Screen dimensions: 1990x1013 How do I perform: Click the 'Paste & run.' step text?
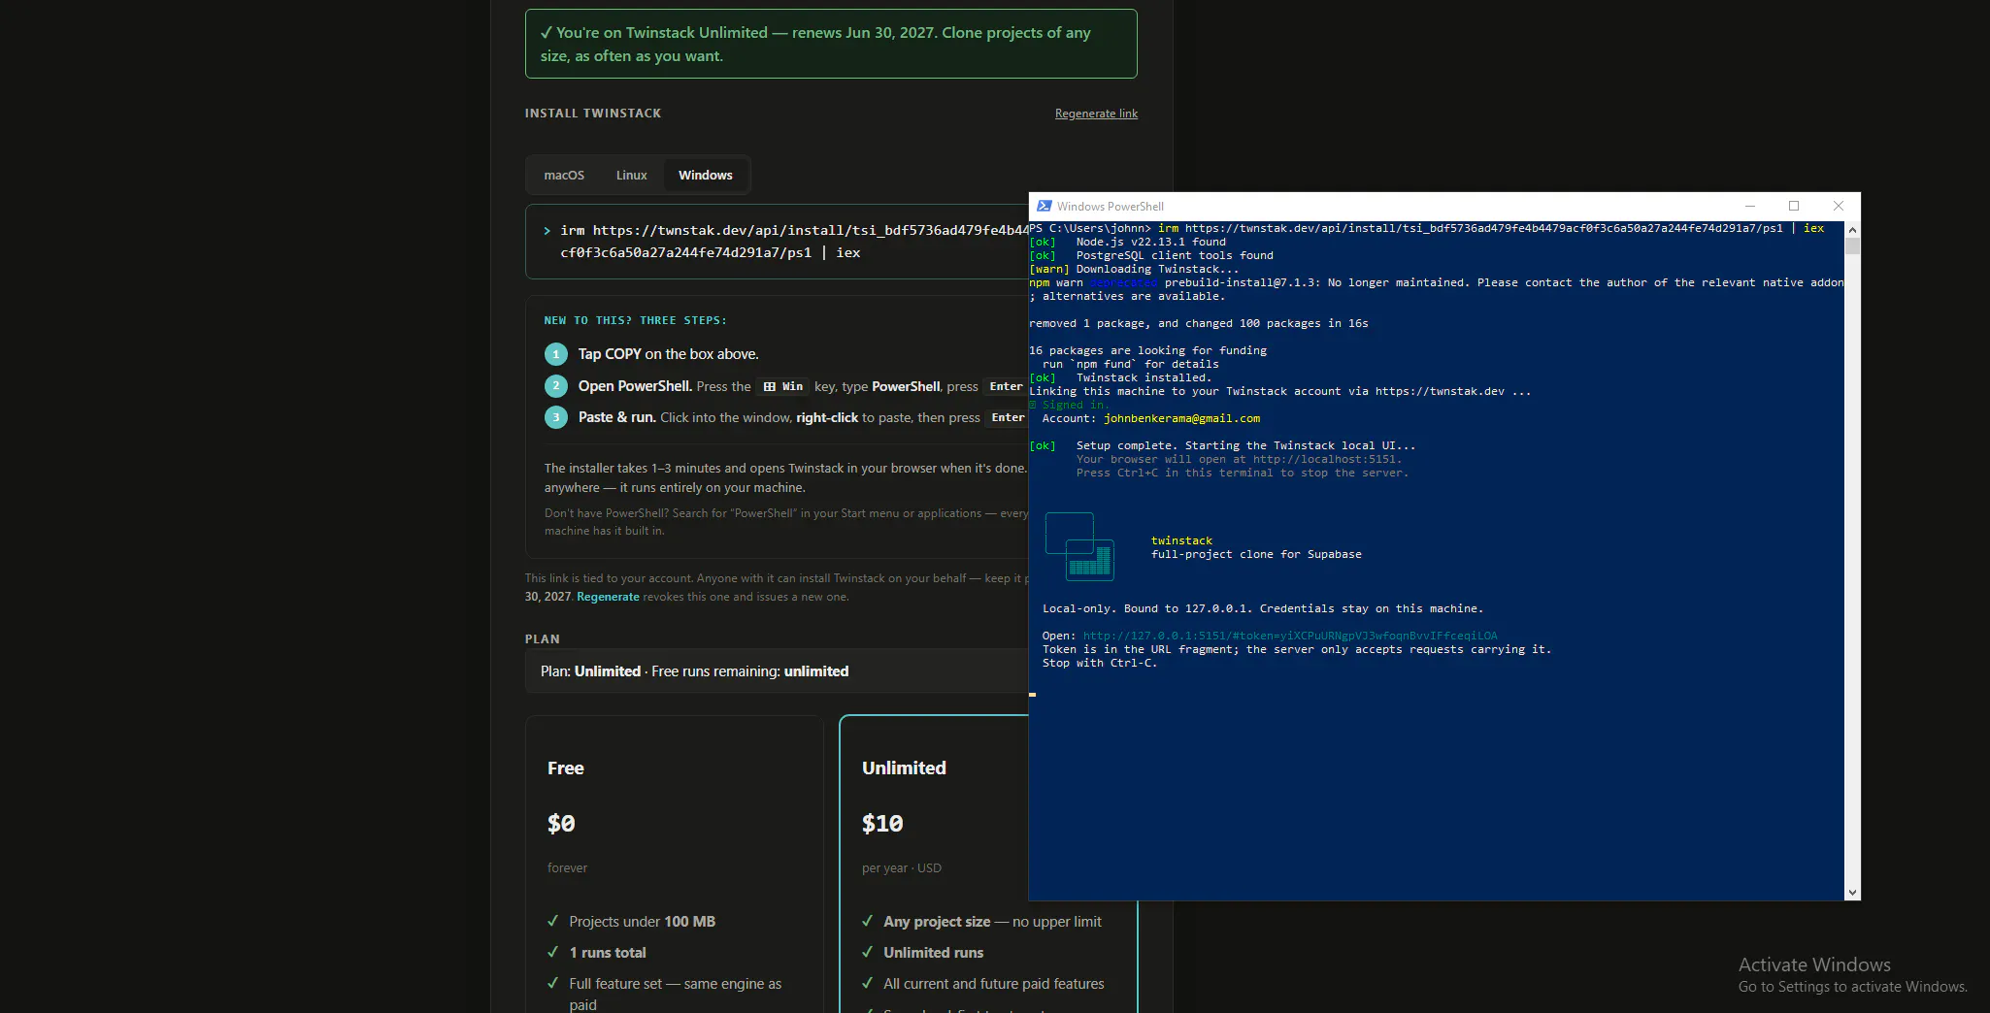click(617, 417)
